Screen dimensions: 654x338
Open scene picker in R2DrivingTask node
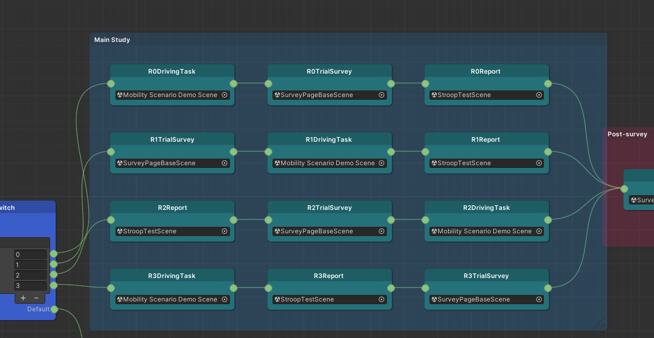539,231
